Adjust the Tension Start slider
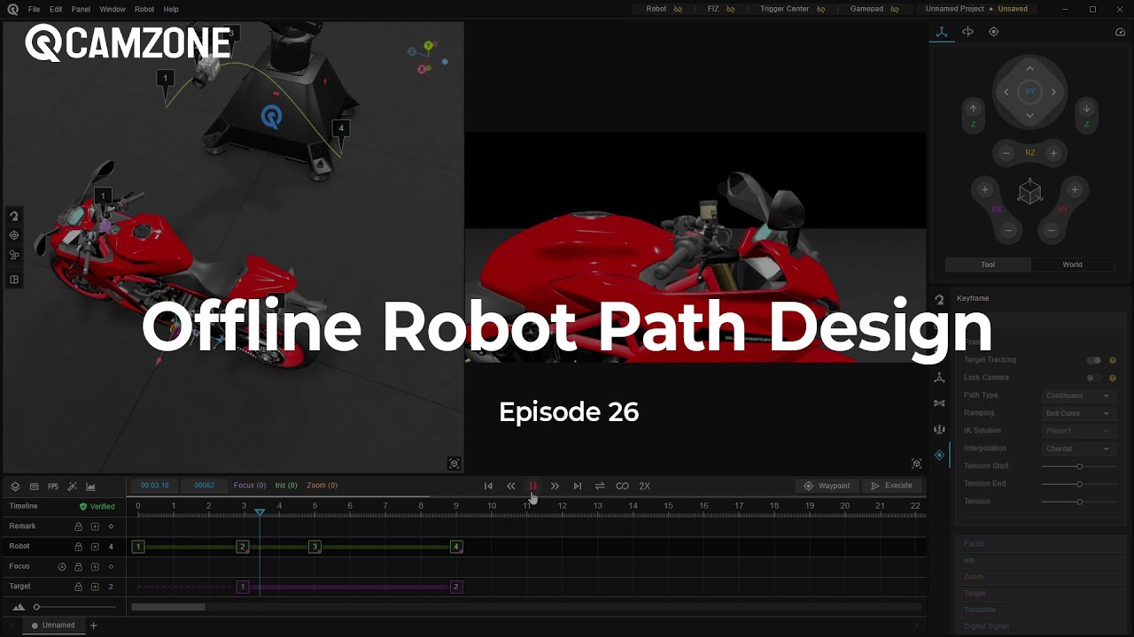This screenshot has height=637, width=1134. [1078, 466]
